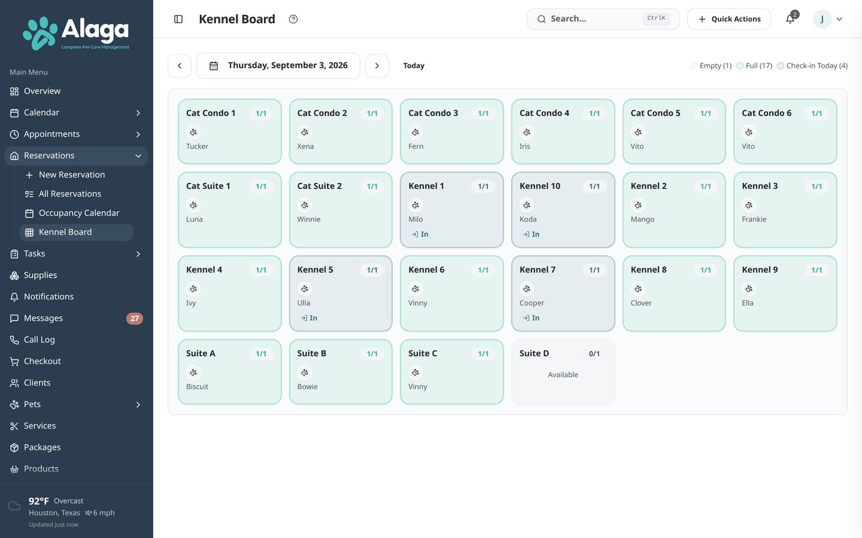This screenshot has width=862, height=538.
Task: Click the pet icon in Suite A
Action: pyautogui.click(x=193, y=372)
